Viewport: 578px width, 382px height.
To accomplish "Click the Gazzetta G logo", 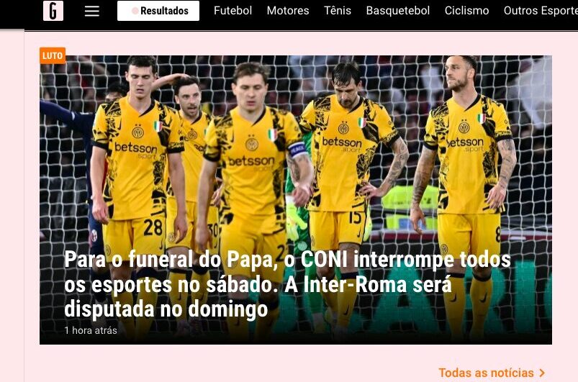I will tap(53, 11).
